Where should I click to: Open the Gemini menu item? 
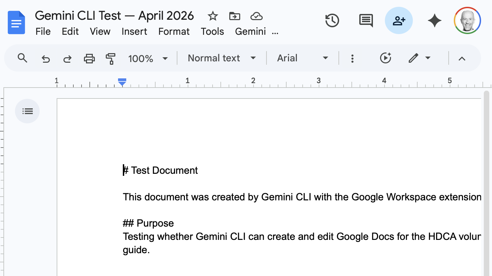click(x=250, y=31)
